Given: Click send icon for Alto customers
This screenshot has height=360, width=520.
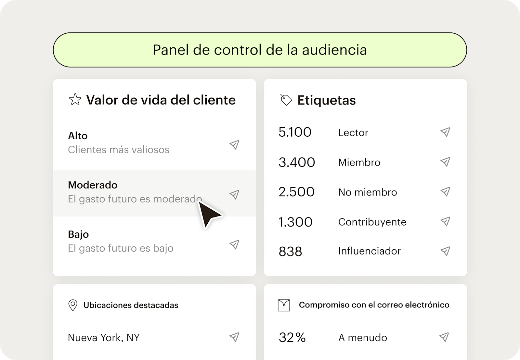Looking at the screenshot, I should [234, 145].
